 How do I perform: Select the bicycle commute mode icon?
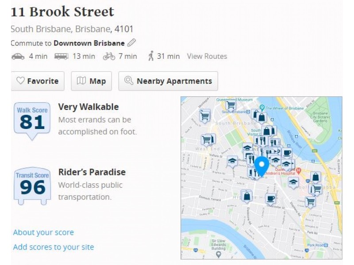tap(108, 56)
